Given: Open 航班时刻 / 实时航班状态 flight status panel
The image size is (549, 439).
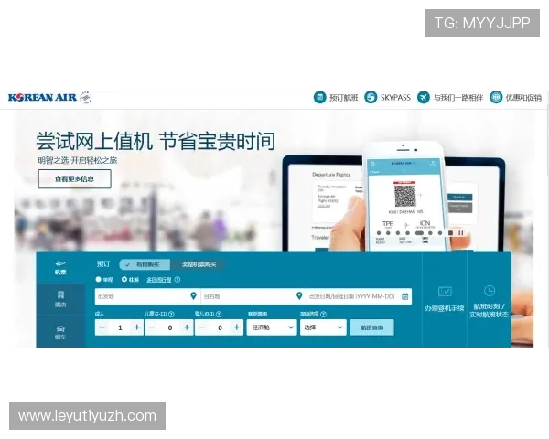Looking at the screenshot, I should 490,299.
